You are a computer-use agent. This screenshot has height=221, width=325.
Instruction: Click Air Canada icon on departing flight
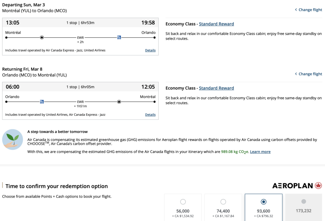pyautogui.click(x=42, y=37)
